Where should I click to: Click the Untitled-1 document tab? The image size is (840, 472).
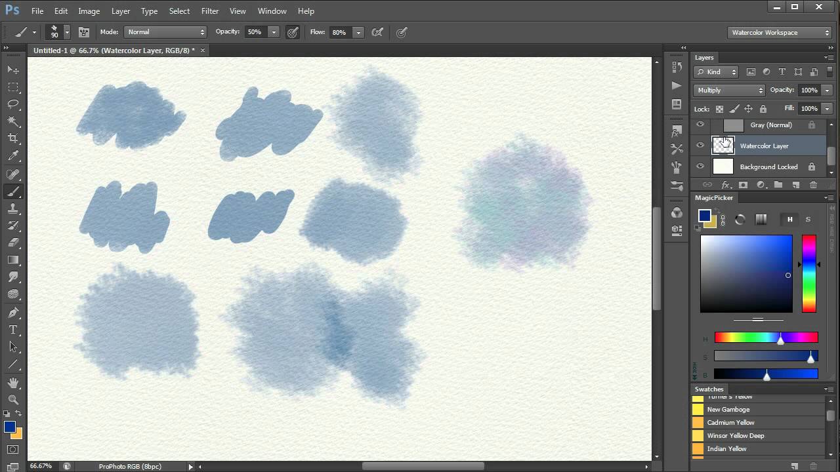coord(112,50)
